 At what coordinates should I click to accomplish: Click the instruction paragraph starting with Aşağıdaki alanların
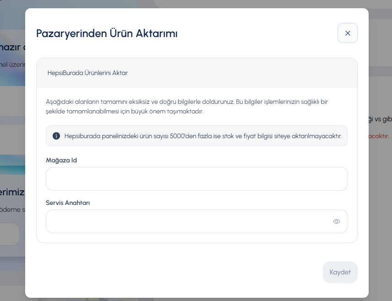click(x=187, y=107)
